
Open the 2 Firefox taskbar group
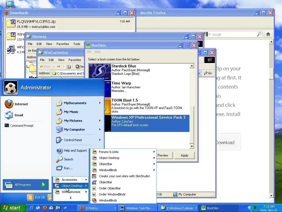[97, 208]
